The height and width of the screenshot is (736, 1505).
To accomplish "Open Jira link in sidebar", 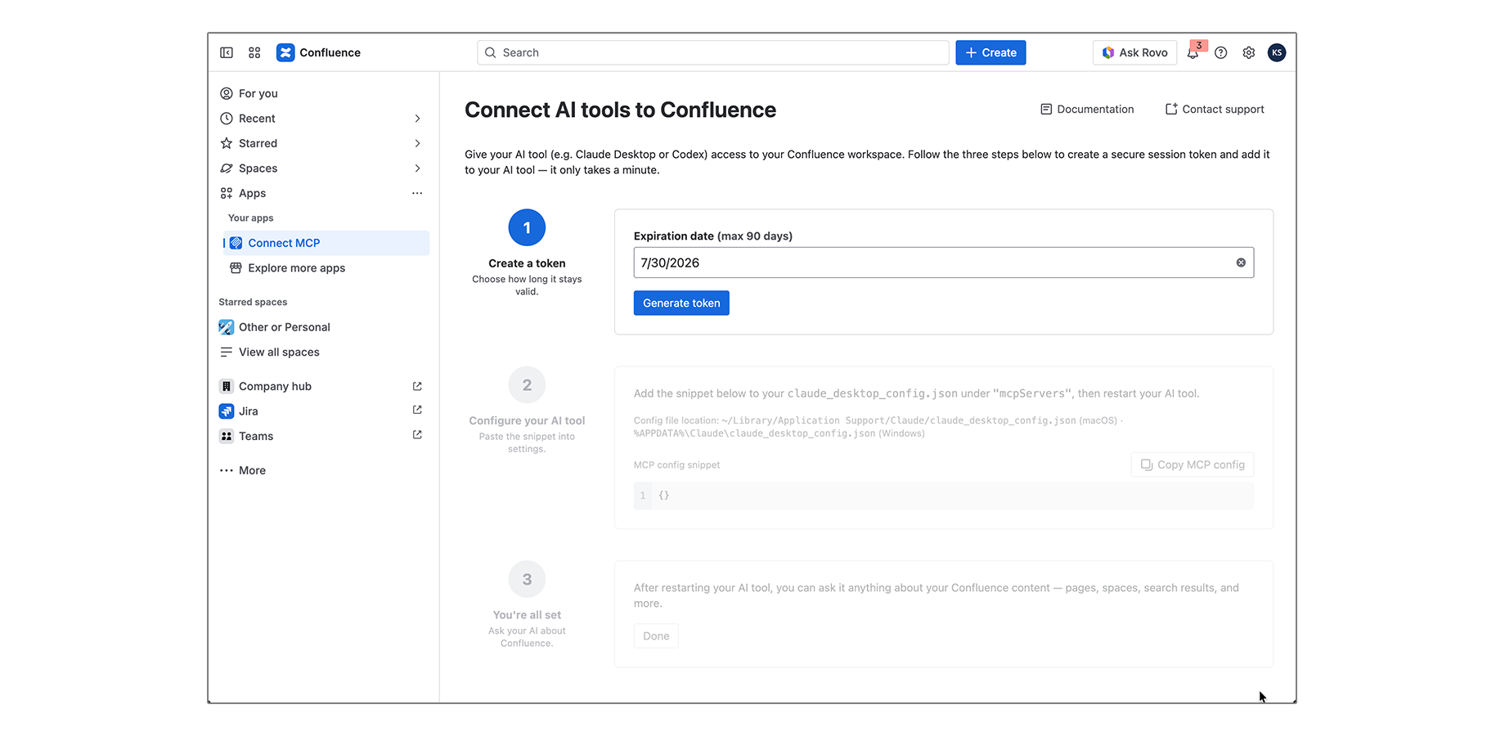I will 248,411.
